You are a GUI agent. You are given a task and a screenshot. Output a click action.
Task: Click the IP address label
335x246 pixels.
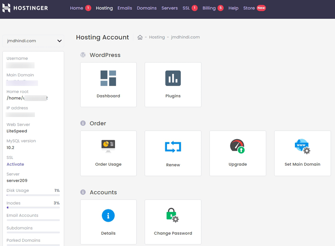[17, 108]
